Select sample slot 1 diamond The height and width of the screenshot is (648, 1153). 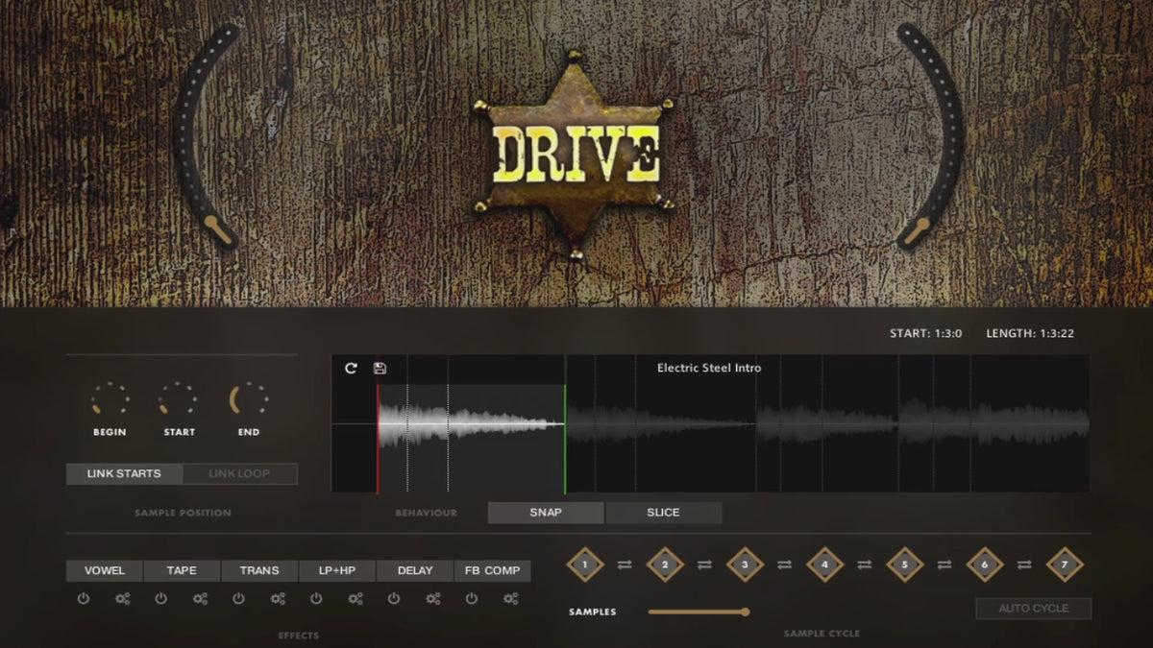pos(584,564)
